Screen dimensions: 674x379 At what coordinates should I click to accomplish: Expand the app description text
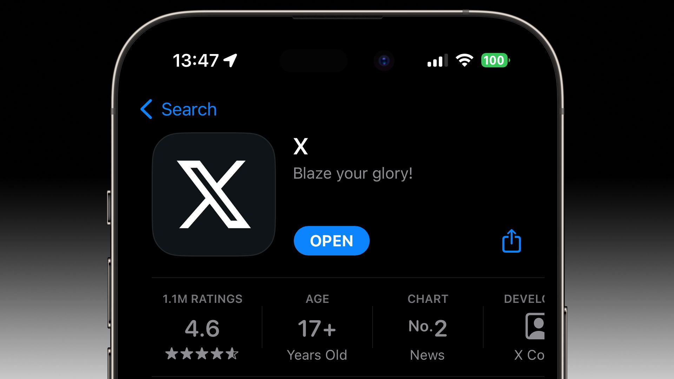[352, 172]
